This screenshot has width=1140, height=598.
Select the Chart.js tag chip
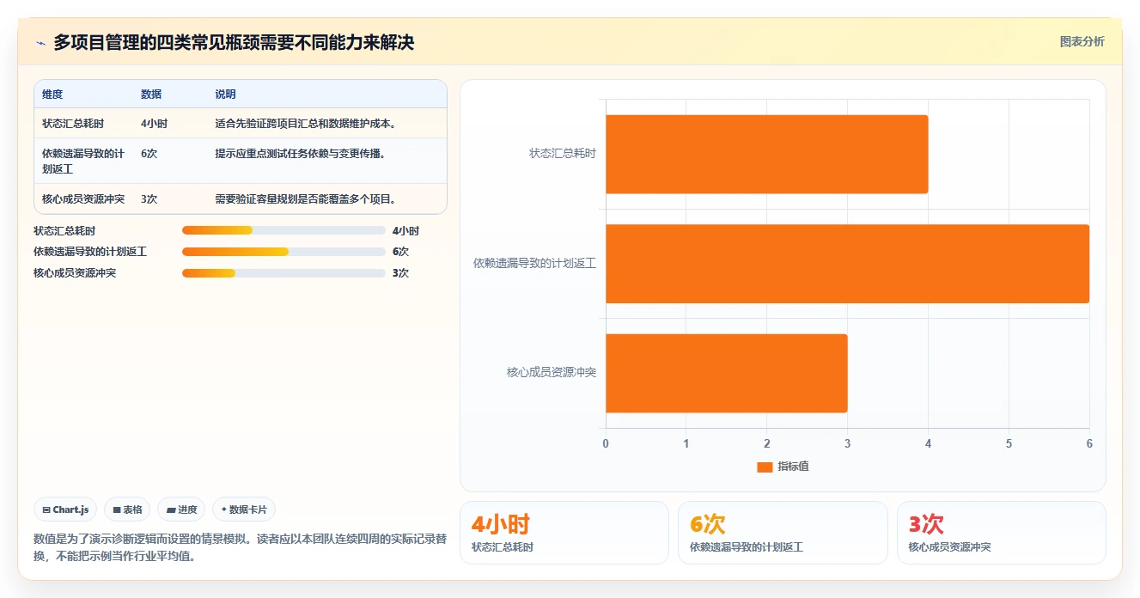(66, 510)
